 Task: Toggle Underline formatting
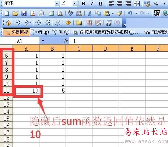tap(100, 3)
